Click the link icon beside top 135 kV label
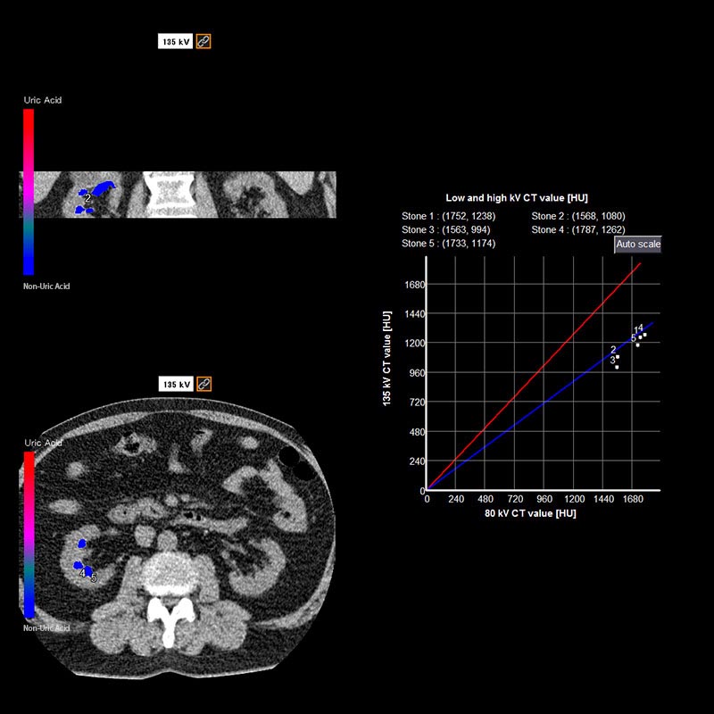Viewport: 714px width, 714px height. (203, 41)
